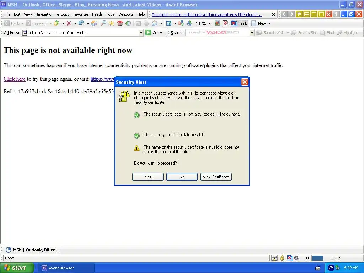The height and width of the screenshot is (273, 364).
Task: Expand the Stop button dropdown arrow
Action: point(75,23)
